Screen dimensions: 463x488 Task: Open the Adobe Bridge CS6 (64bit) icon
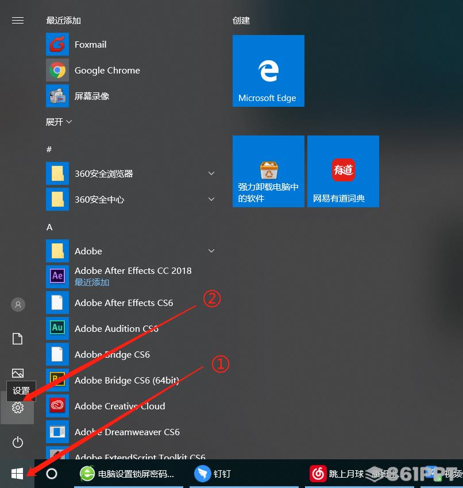pos(57,380)
